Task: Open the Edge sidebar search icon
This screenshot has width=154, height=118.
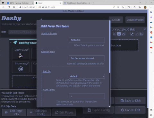Action: (151, 12)
